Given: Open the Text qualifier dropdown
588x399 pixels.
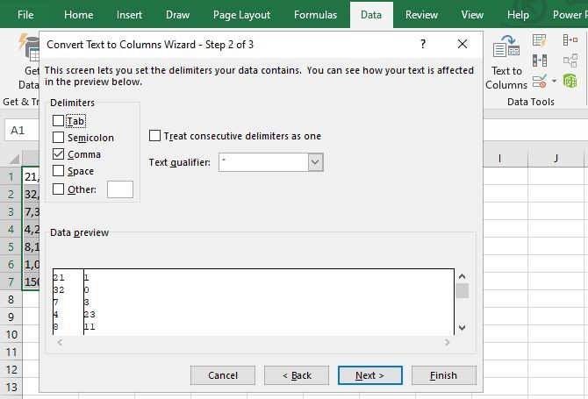Looking at the screenshot, I should [x=315, y=162].
